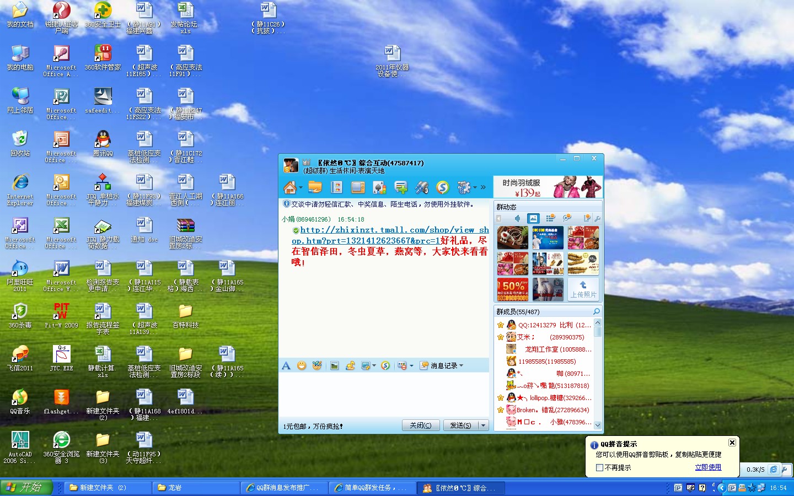Viewport: 794px width, 496px height.
Task: Click the 时尚羽绒服 ¥139 ad banner
Action: [x=548, y=187]
